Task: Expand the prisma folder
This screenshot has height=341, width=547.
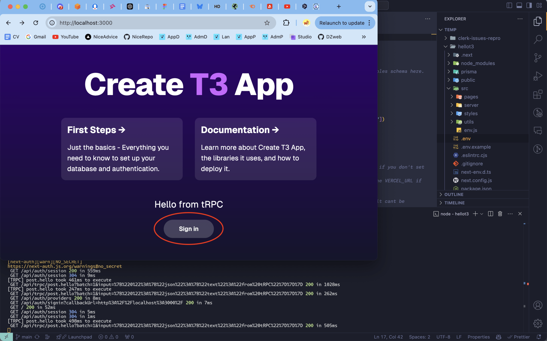Action: (468, 71)
